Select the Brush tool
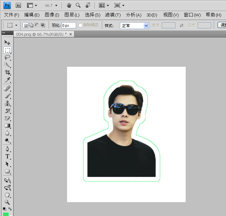This screenshot has height=216, width=226. click(7, 96)
